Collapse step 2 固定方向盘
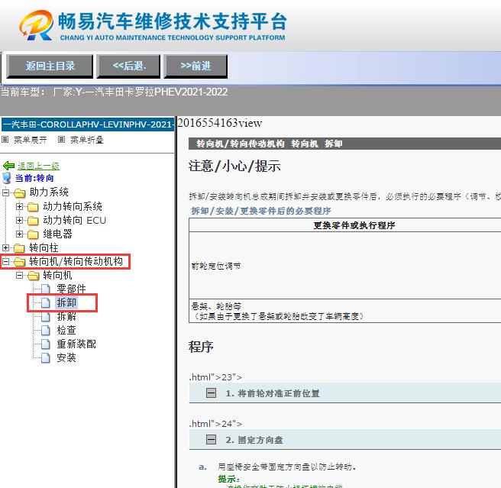The height and width of the screenshot is (488, 501). point(211,440)
